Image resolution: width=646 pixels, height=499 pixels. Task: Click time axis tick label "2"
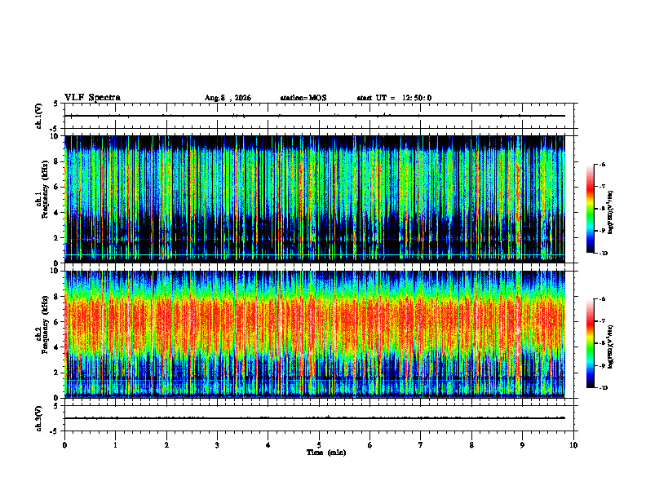pyautogui.click(x=166, y=445)
